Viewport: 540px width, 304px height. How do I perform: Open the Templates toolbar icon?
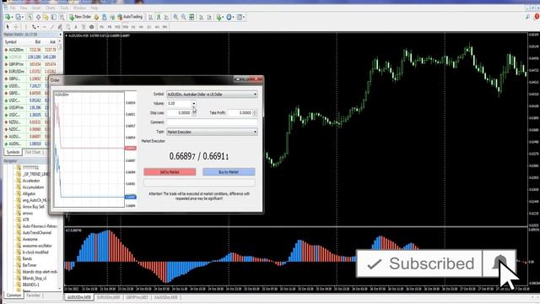point(240,17)
